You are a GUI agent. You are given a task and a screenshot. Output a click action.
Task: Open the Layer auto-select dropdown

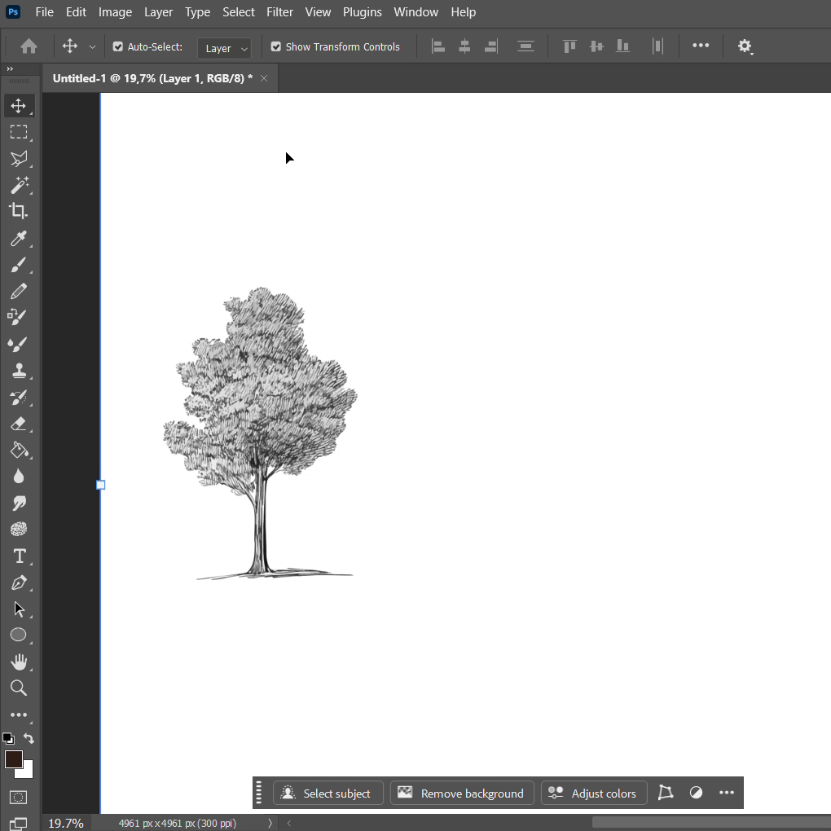click(x=224, y=48)
